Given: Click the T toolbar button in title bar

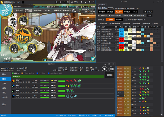Looking at the screenshot, I should coord(64,2).
